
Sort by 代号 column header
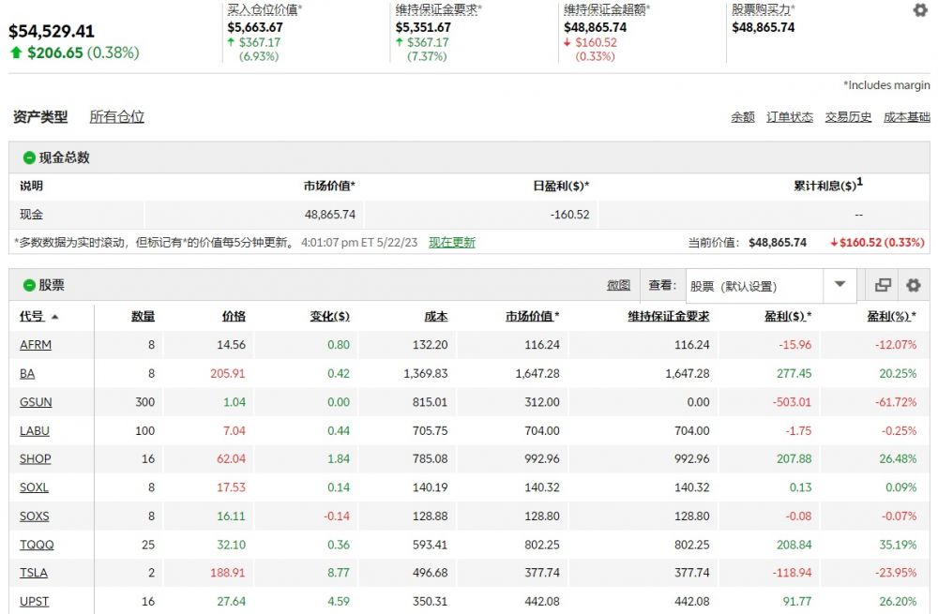point(32,317)
